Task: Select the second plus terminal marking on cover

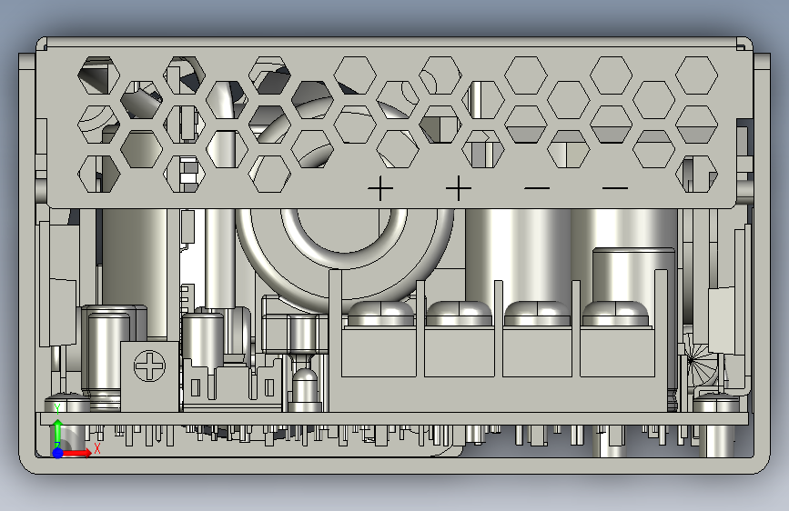Action: (x=459, y=188)
